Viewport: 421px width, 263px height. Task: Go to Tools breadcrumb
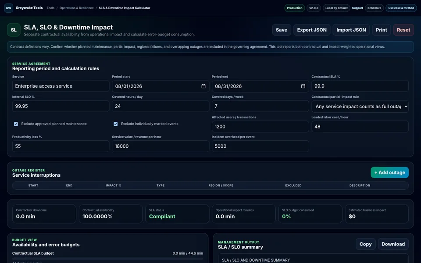coord(50,8)
